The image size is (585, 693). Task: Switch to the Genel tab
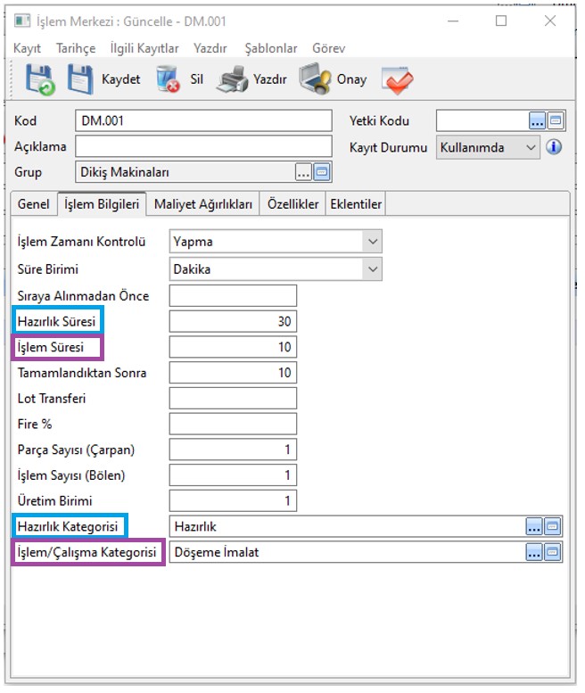pos(34,204)
